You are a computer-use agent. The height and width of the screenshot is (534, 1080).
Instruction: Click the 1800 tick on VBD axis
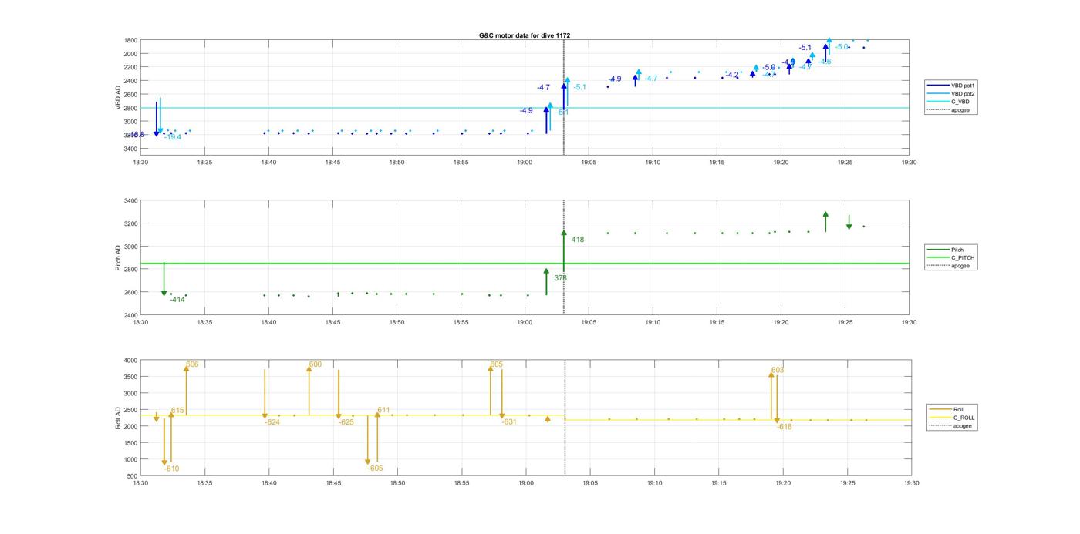point(130,40)
